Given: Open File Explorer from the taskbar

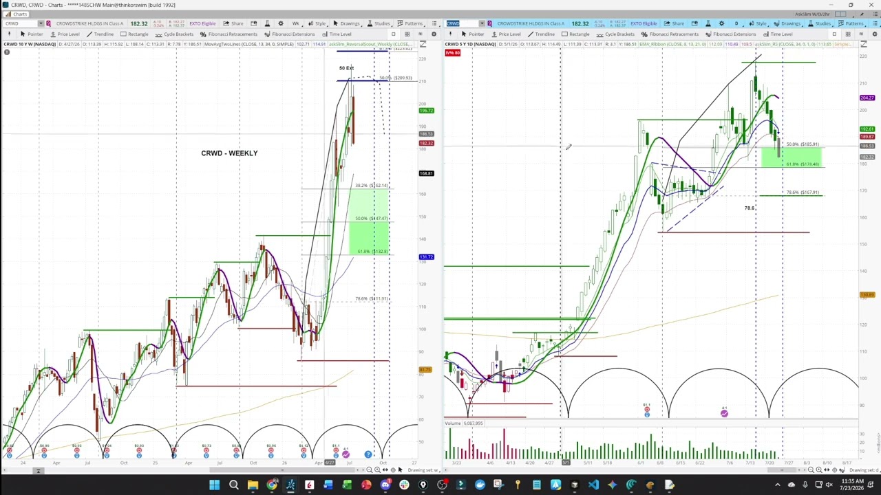Looking at the screenshot, I should pyautogui.click(x=253, y=485).
